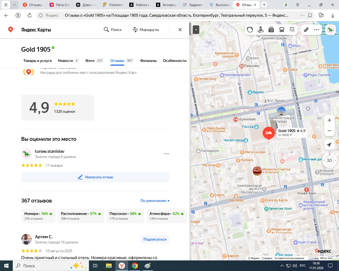Screen dimensions: 339x271
Task: Subscribe to Артем С. with Подписаться
Action: (x=155, y=239)
